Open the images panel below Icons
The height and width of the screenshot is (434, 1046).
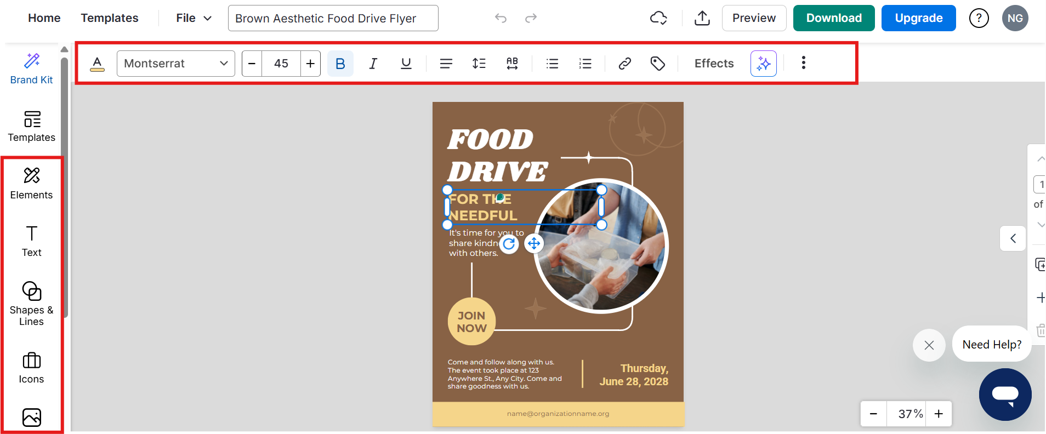(32, 417)
